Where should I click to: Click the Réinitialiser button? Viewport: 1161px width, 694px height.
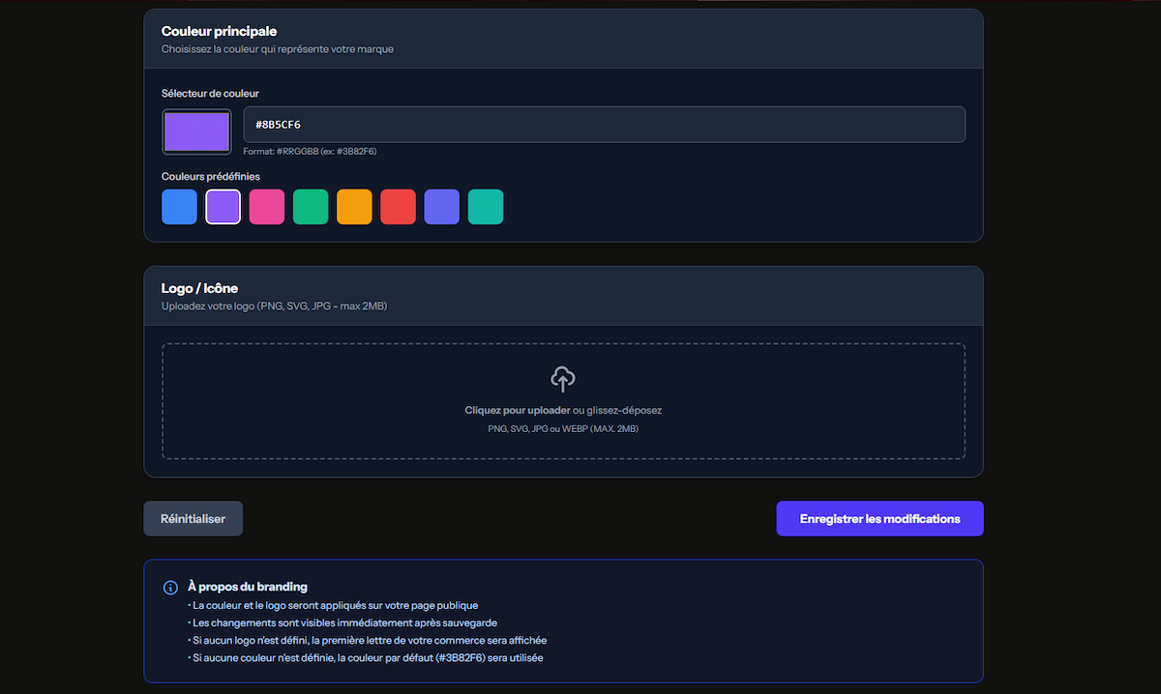tap(193, 518)
